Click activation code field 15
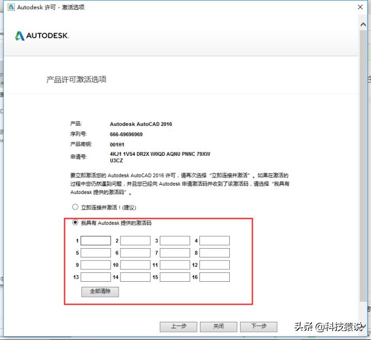Image resolution: width=371 pixels, height=340 pixels. tap(175, 277)
